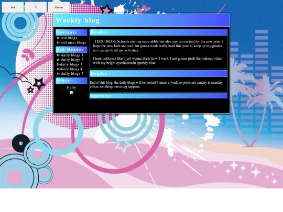Click the August 9th 2026 date bar

coord(158,96)
